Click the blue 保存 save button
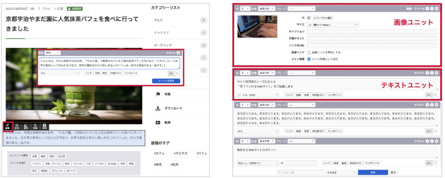Image resolution: width=445 pixels, height=178 pixels. coord(373,172)
